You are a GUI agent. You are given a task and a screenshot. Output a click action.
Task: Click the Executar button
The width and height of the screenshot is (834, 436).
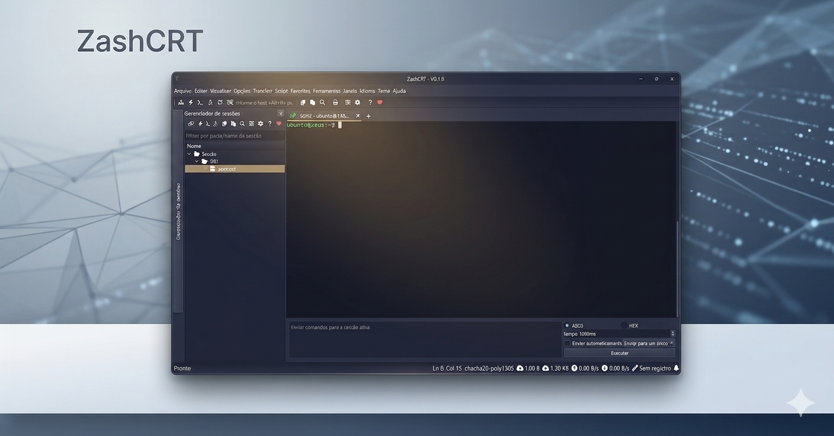(x=620, y=353)
